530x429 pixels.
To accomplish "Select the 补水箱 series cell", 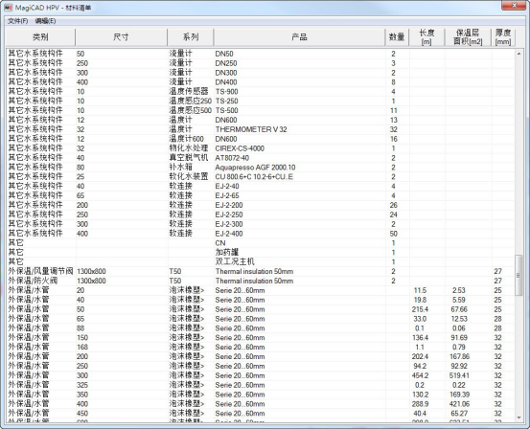I will coord(181,168).
